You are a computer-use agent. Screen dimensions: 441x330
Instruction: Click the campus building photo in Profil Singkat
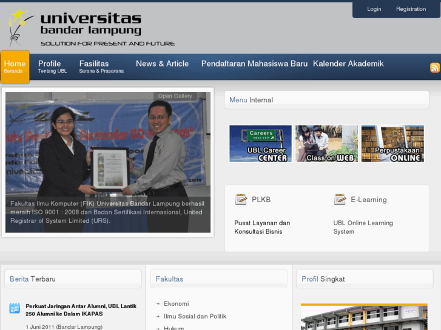click(x=364, y=317)
